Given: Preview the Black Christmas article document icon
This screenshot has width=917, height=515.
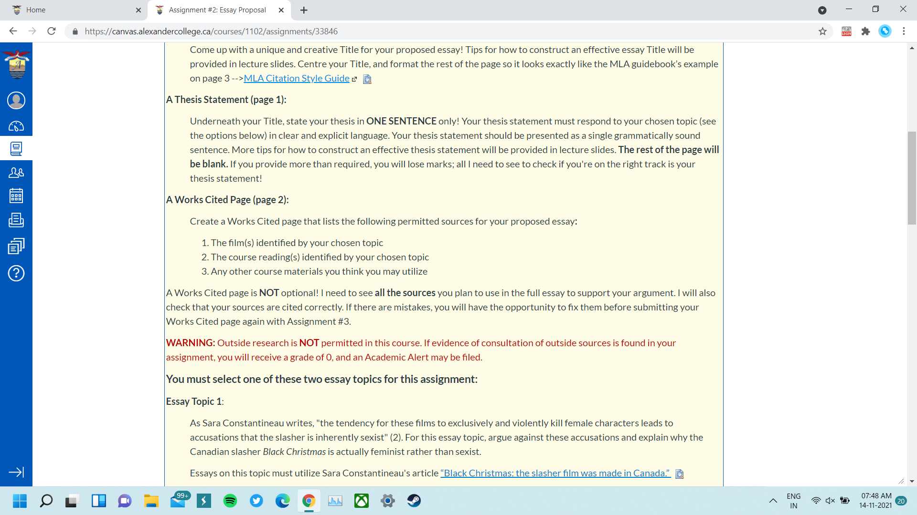Looking at the screenshot, I should point(680,474).
